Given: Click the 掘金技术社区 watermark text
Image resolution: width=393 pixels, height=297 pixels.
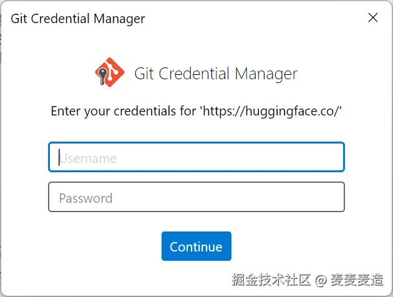Looking at the screenshot, I should pyautogui.click(x=271, y=280).
